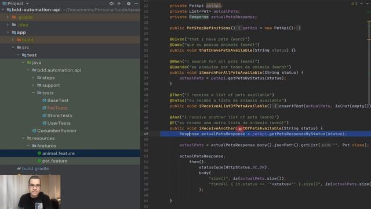The image size is (371, 209).
Task: Click the BaseTest class icon
Action: click(44, 100)
